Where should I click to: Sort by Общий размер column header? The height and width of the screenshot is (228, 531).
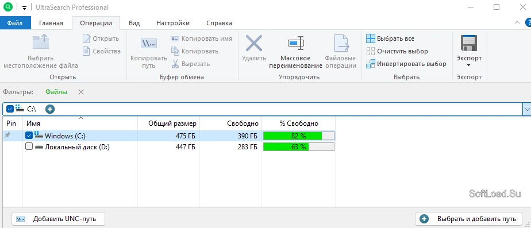168,123
